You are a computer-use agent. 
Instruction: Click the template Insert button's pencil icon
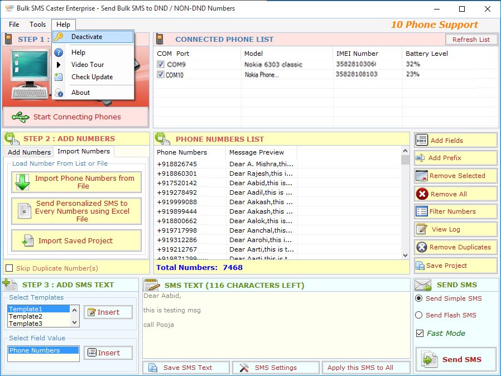[91, 312]
